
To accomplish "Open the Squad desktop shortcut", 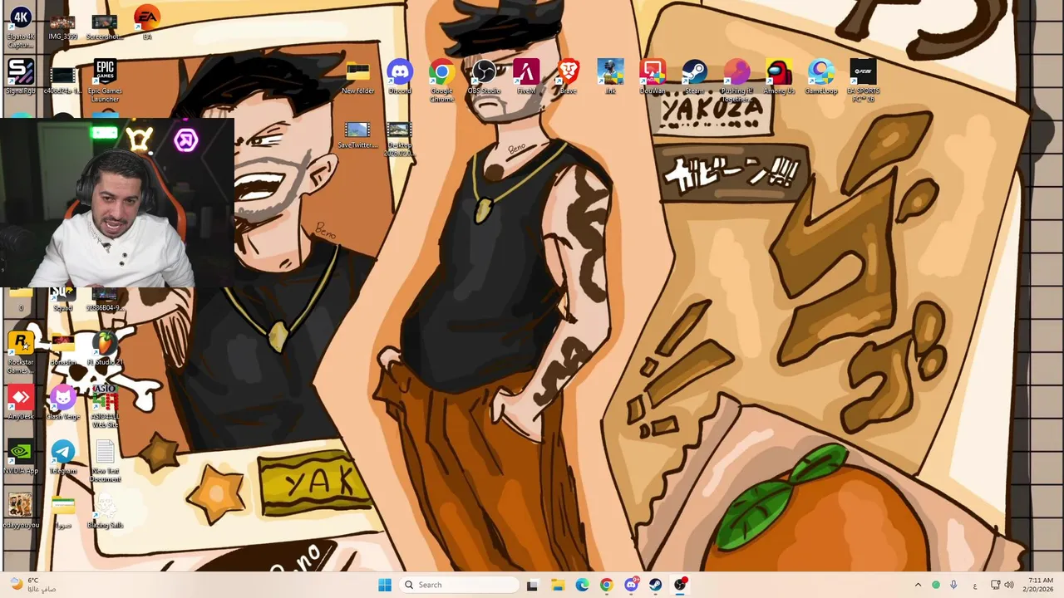I will tap(63, 299).
